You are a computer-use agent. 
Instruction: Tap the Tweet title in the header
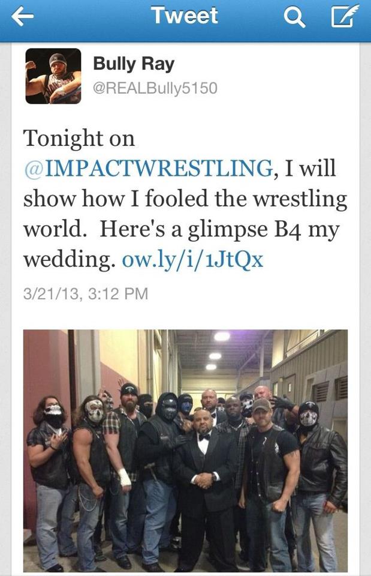pos(185,16)
